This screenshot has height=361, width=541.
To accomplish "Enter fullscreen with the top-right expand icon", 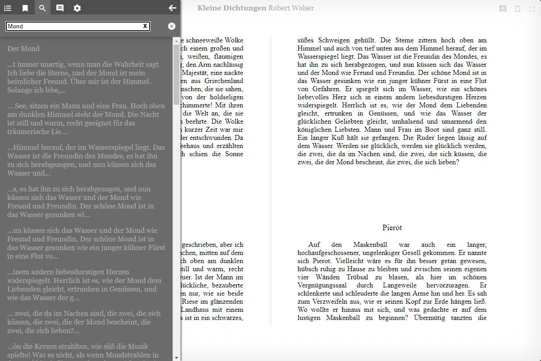I will click(x=532, y=9).
